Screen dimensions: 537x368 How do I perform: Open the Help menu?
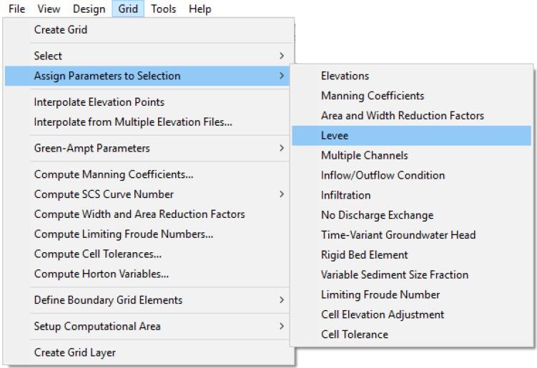point(199,9)
